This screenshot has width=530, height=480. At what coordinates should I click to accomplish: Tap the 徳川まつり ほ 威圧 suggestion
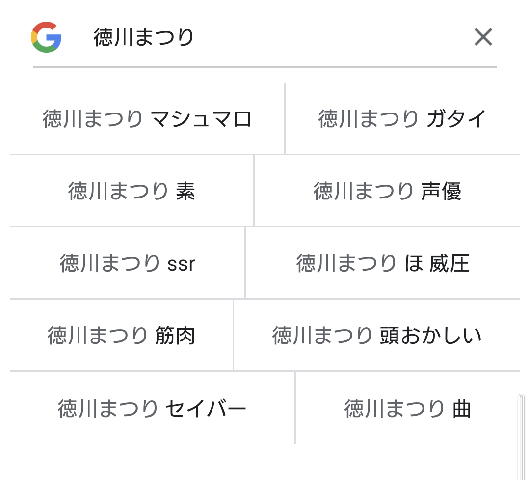point(383,263)
